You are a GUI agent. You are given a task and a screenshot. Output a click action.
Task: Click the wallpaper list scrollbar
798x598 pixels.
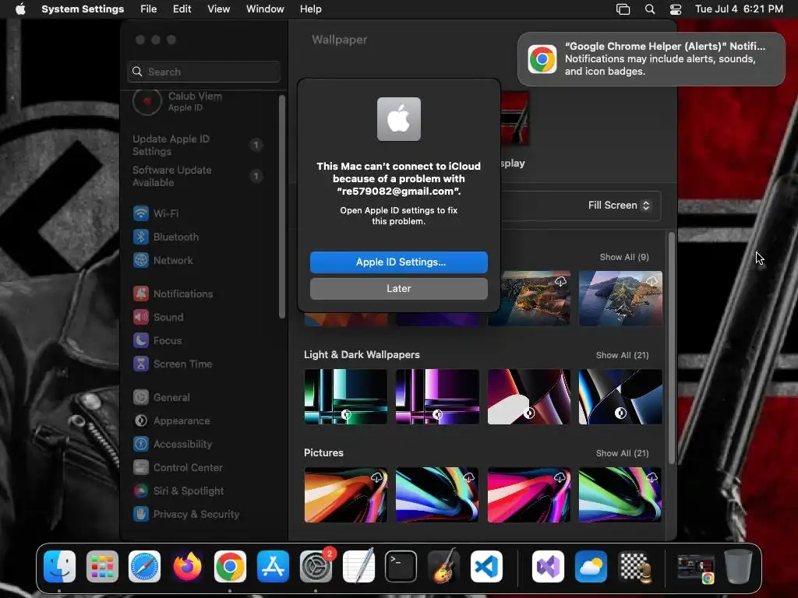click(x=671, y=348)
